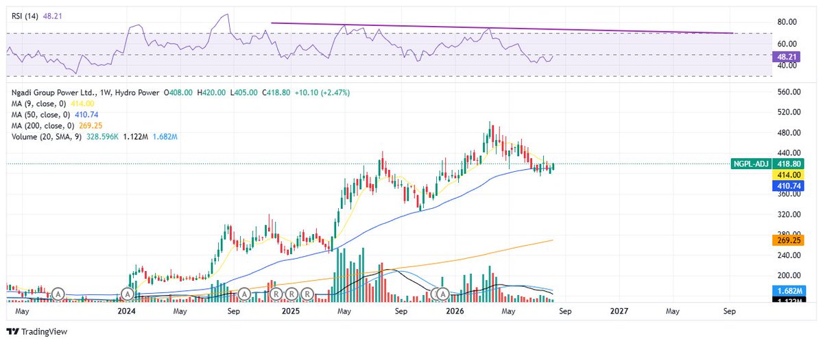The image size is (823, 343).
Task: Click the 2024 time axis label
Action: 126,312
